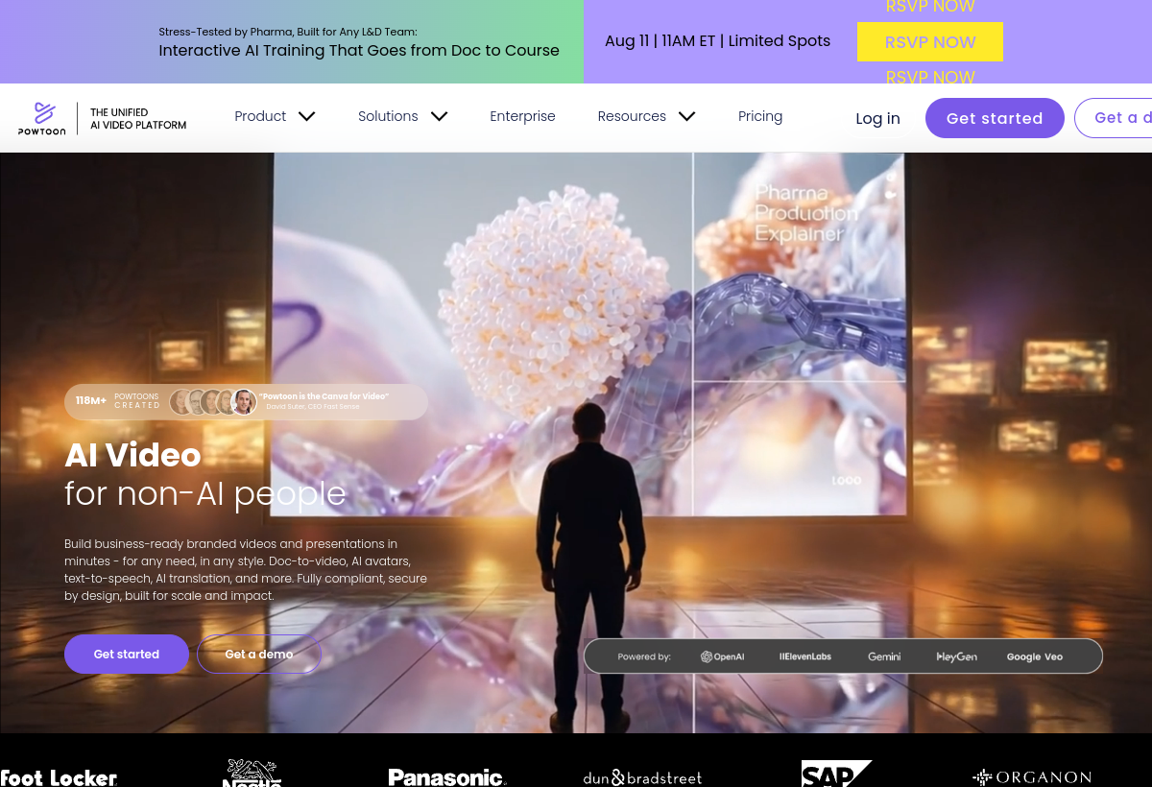Screen dimensions: 1152x787
Task: Open the Pricing page
Action: [760, 116]
